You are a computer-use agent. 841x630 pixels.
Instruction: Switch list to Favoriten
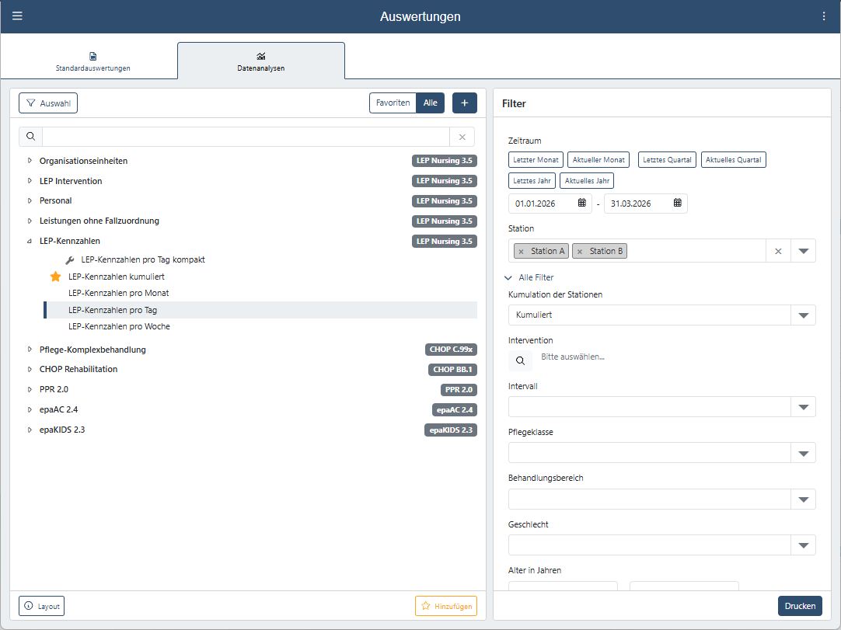393,103
